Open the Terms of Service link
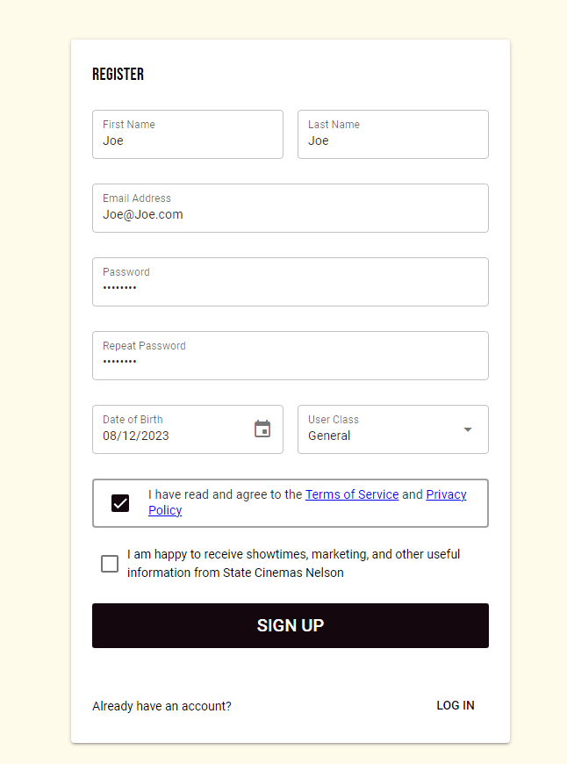The height and width of the screenshot is (764, 567). [x=352, y=494]
